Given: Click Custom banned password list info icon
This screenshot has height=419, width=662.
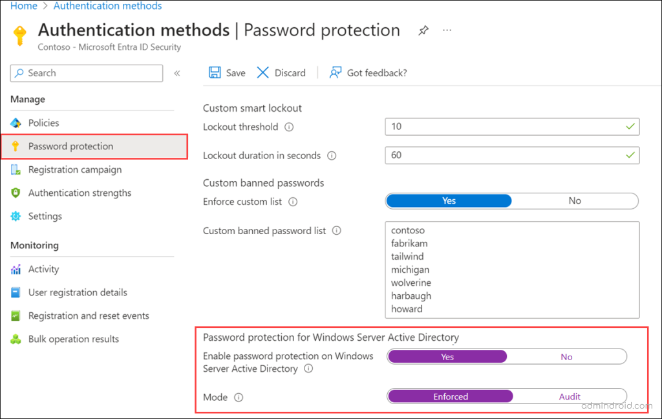Looking at the screenshot, I should (337, 231).
